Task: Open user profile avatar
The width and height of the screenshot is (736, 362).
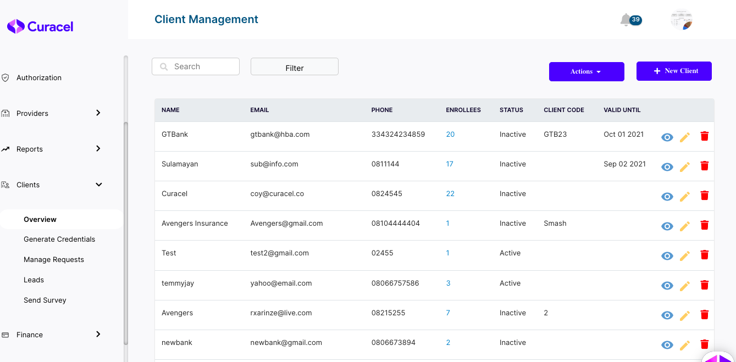Action: pos(682,20)
